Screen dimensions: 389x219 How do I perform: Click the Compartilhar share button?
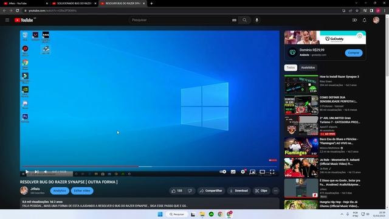[x=211, y=190]
